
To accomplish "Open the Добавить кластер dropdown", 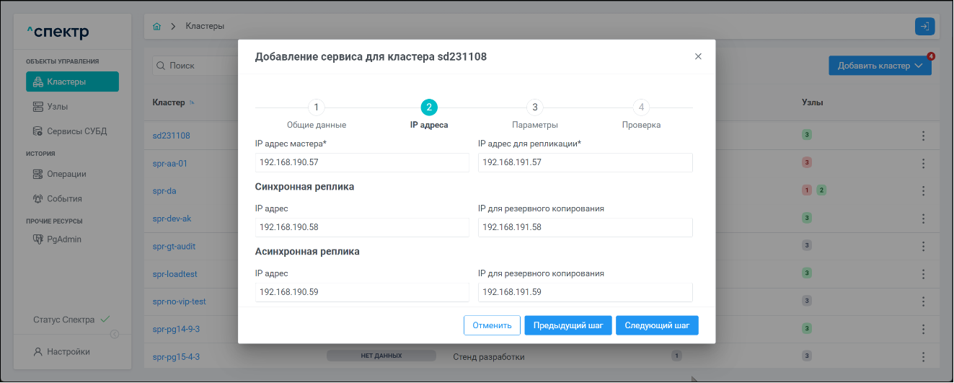I will click(x=880, y=66).
